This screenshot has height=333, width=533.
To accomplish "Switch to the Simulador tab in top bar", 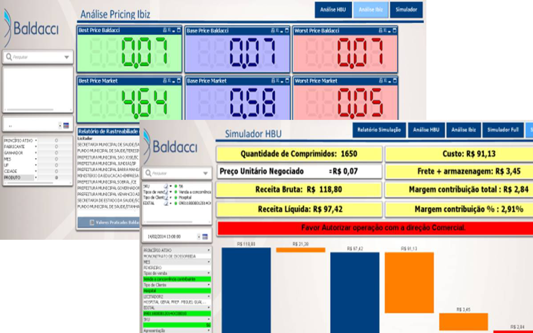I will [x=406, y=10].
